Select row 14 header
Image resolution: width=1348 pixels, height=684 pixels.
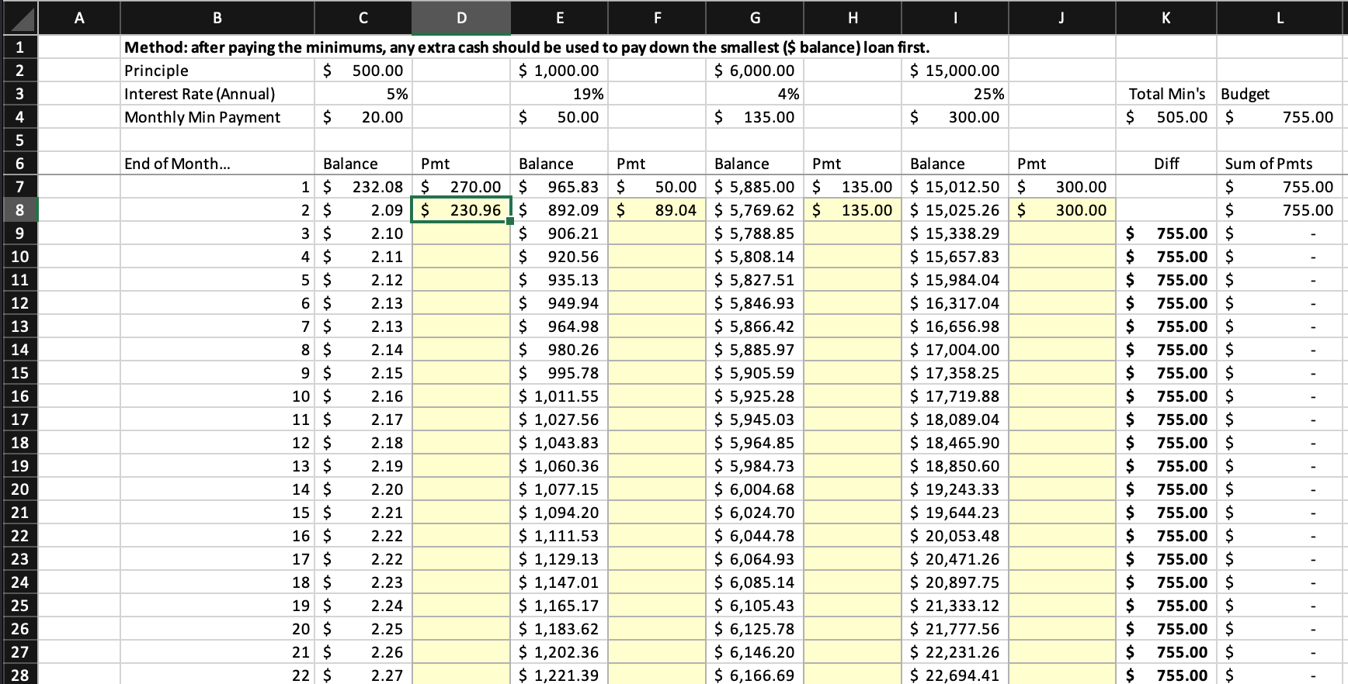point(19,350)
